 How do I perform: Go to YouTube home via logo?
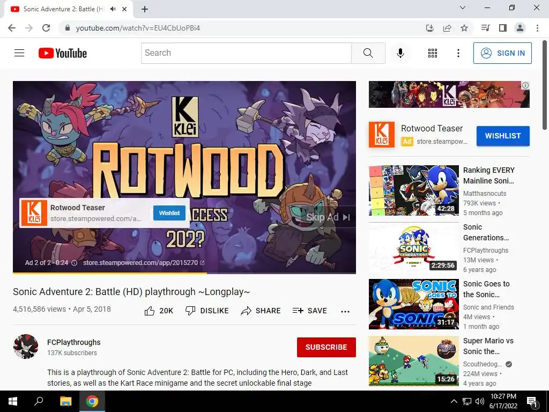tap(63, 53)
